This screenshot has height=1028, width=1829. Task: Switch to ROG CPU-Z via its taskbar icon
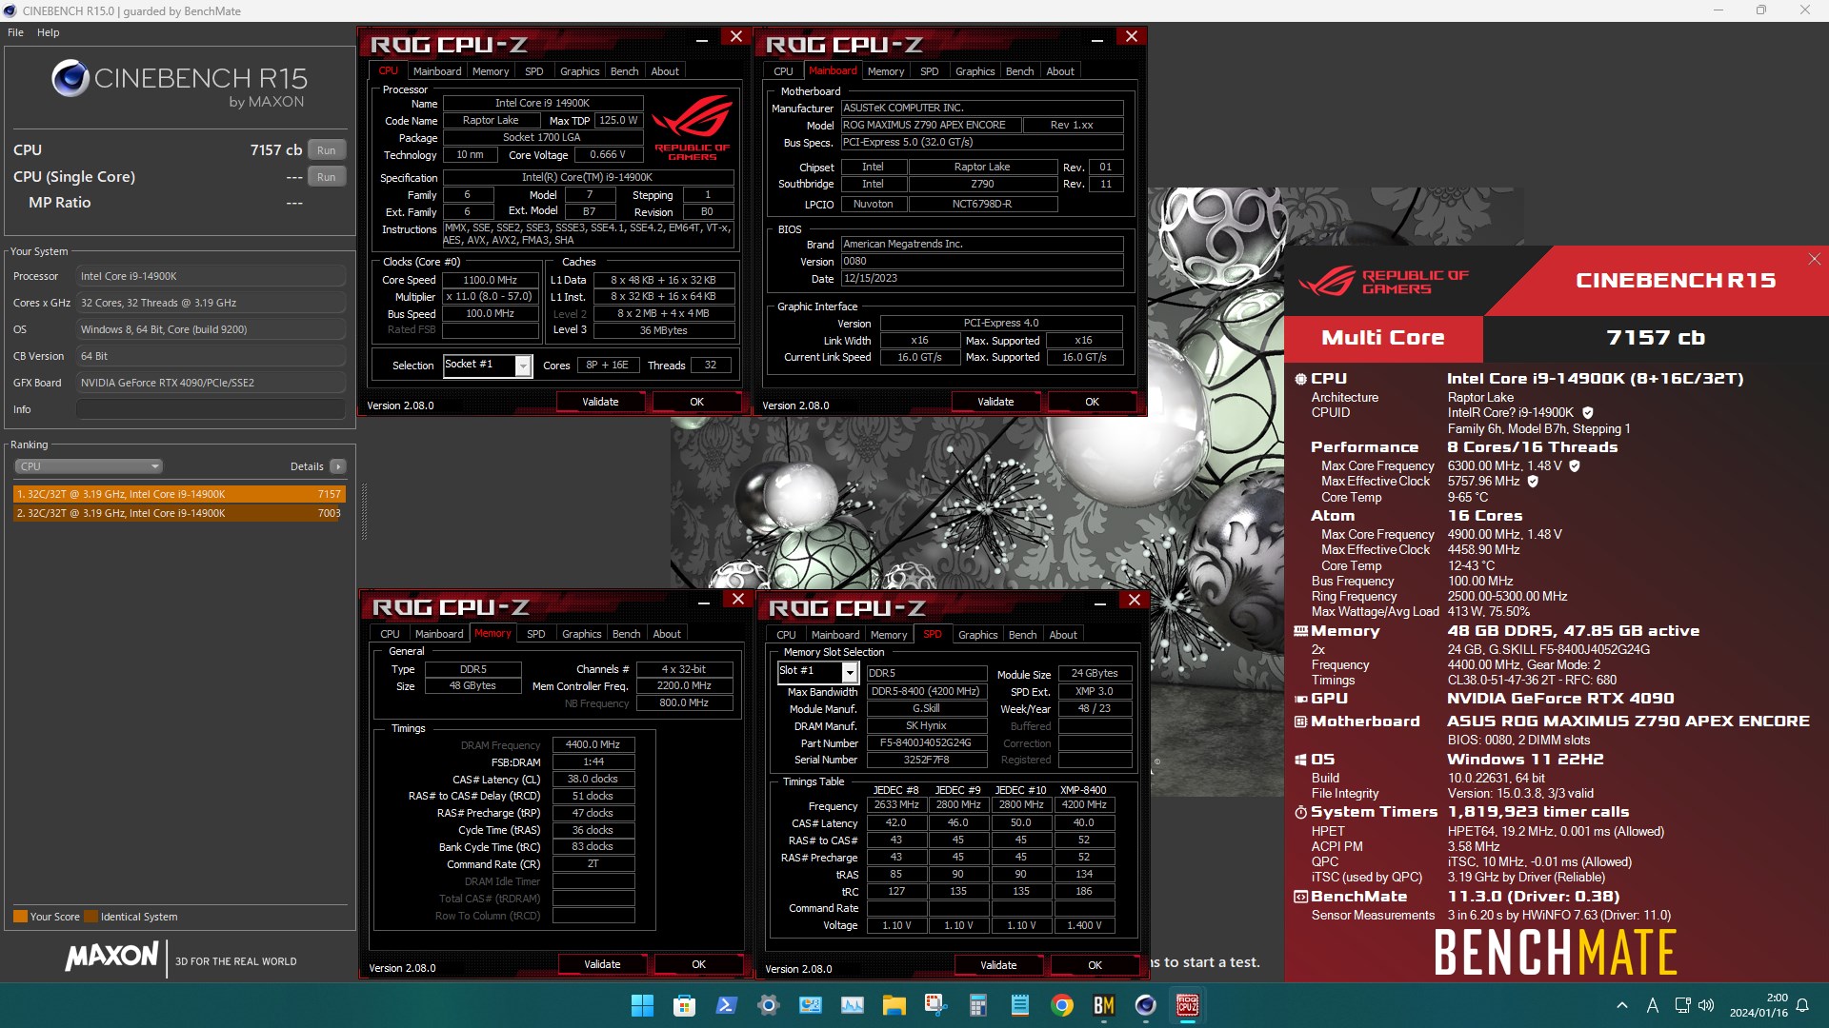pos(1187,1005)
